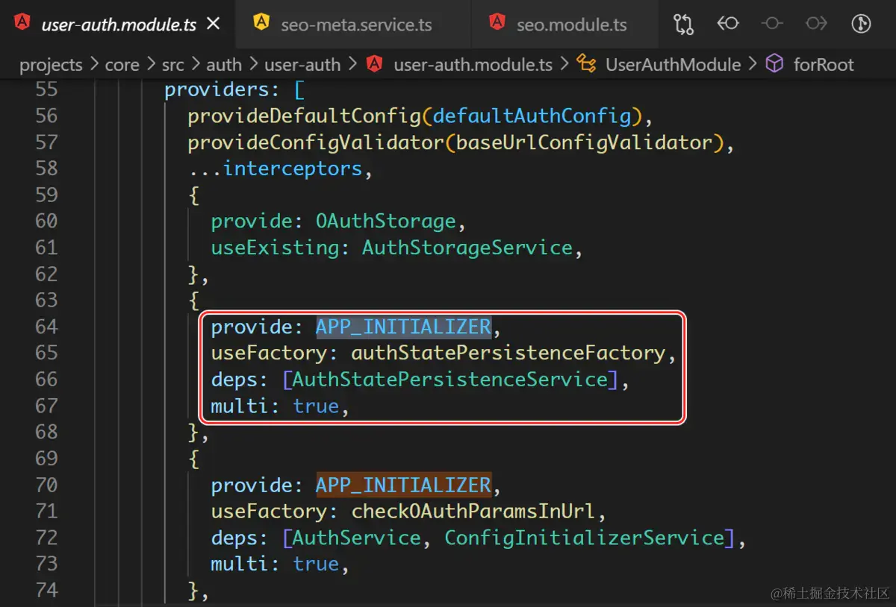Screen dimensions: 896x607
Task: Select 'src' in the breadcrumb
Action: 172,65
